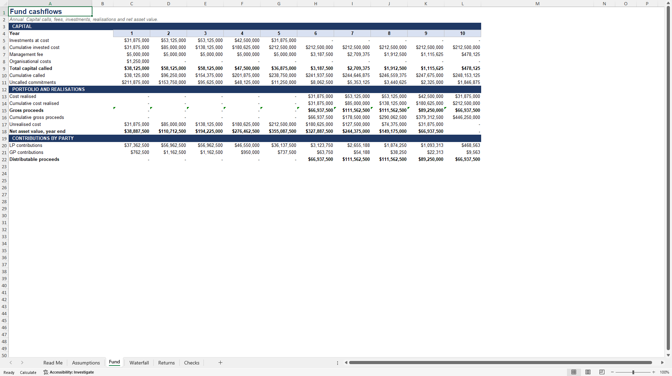Screen dimensions: 672x376
Task: Select the Fund cashflows title cell
Action: click(50, 12)
